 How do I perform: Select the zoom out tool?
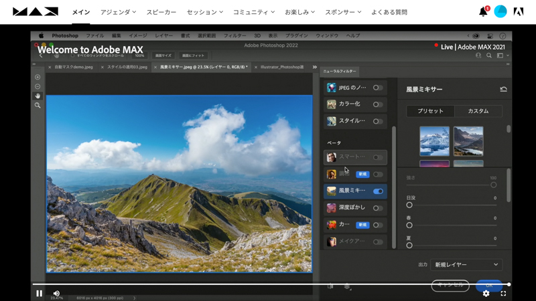coord(38,87)
